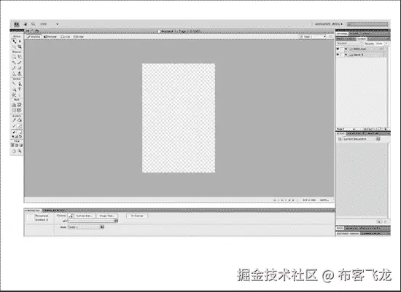Switch to Standard Screen mode
The image size is (401, 292).
pos(12,145)
